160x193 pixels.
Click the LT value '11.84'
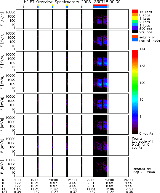(x=91, y=189)
